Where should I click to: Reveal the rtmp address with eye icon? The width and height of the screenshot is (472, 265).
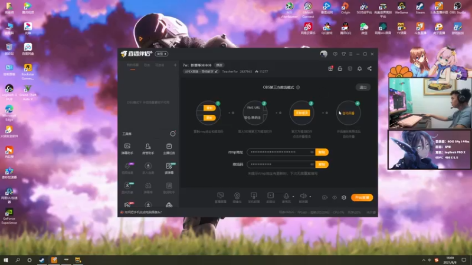tap(312, 152)
